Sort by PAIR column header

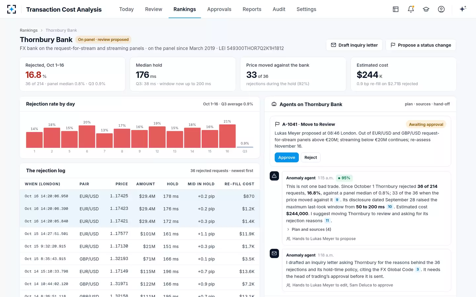click(84, 184)
